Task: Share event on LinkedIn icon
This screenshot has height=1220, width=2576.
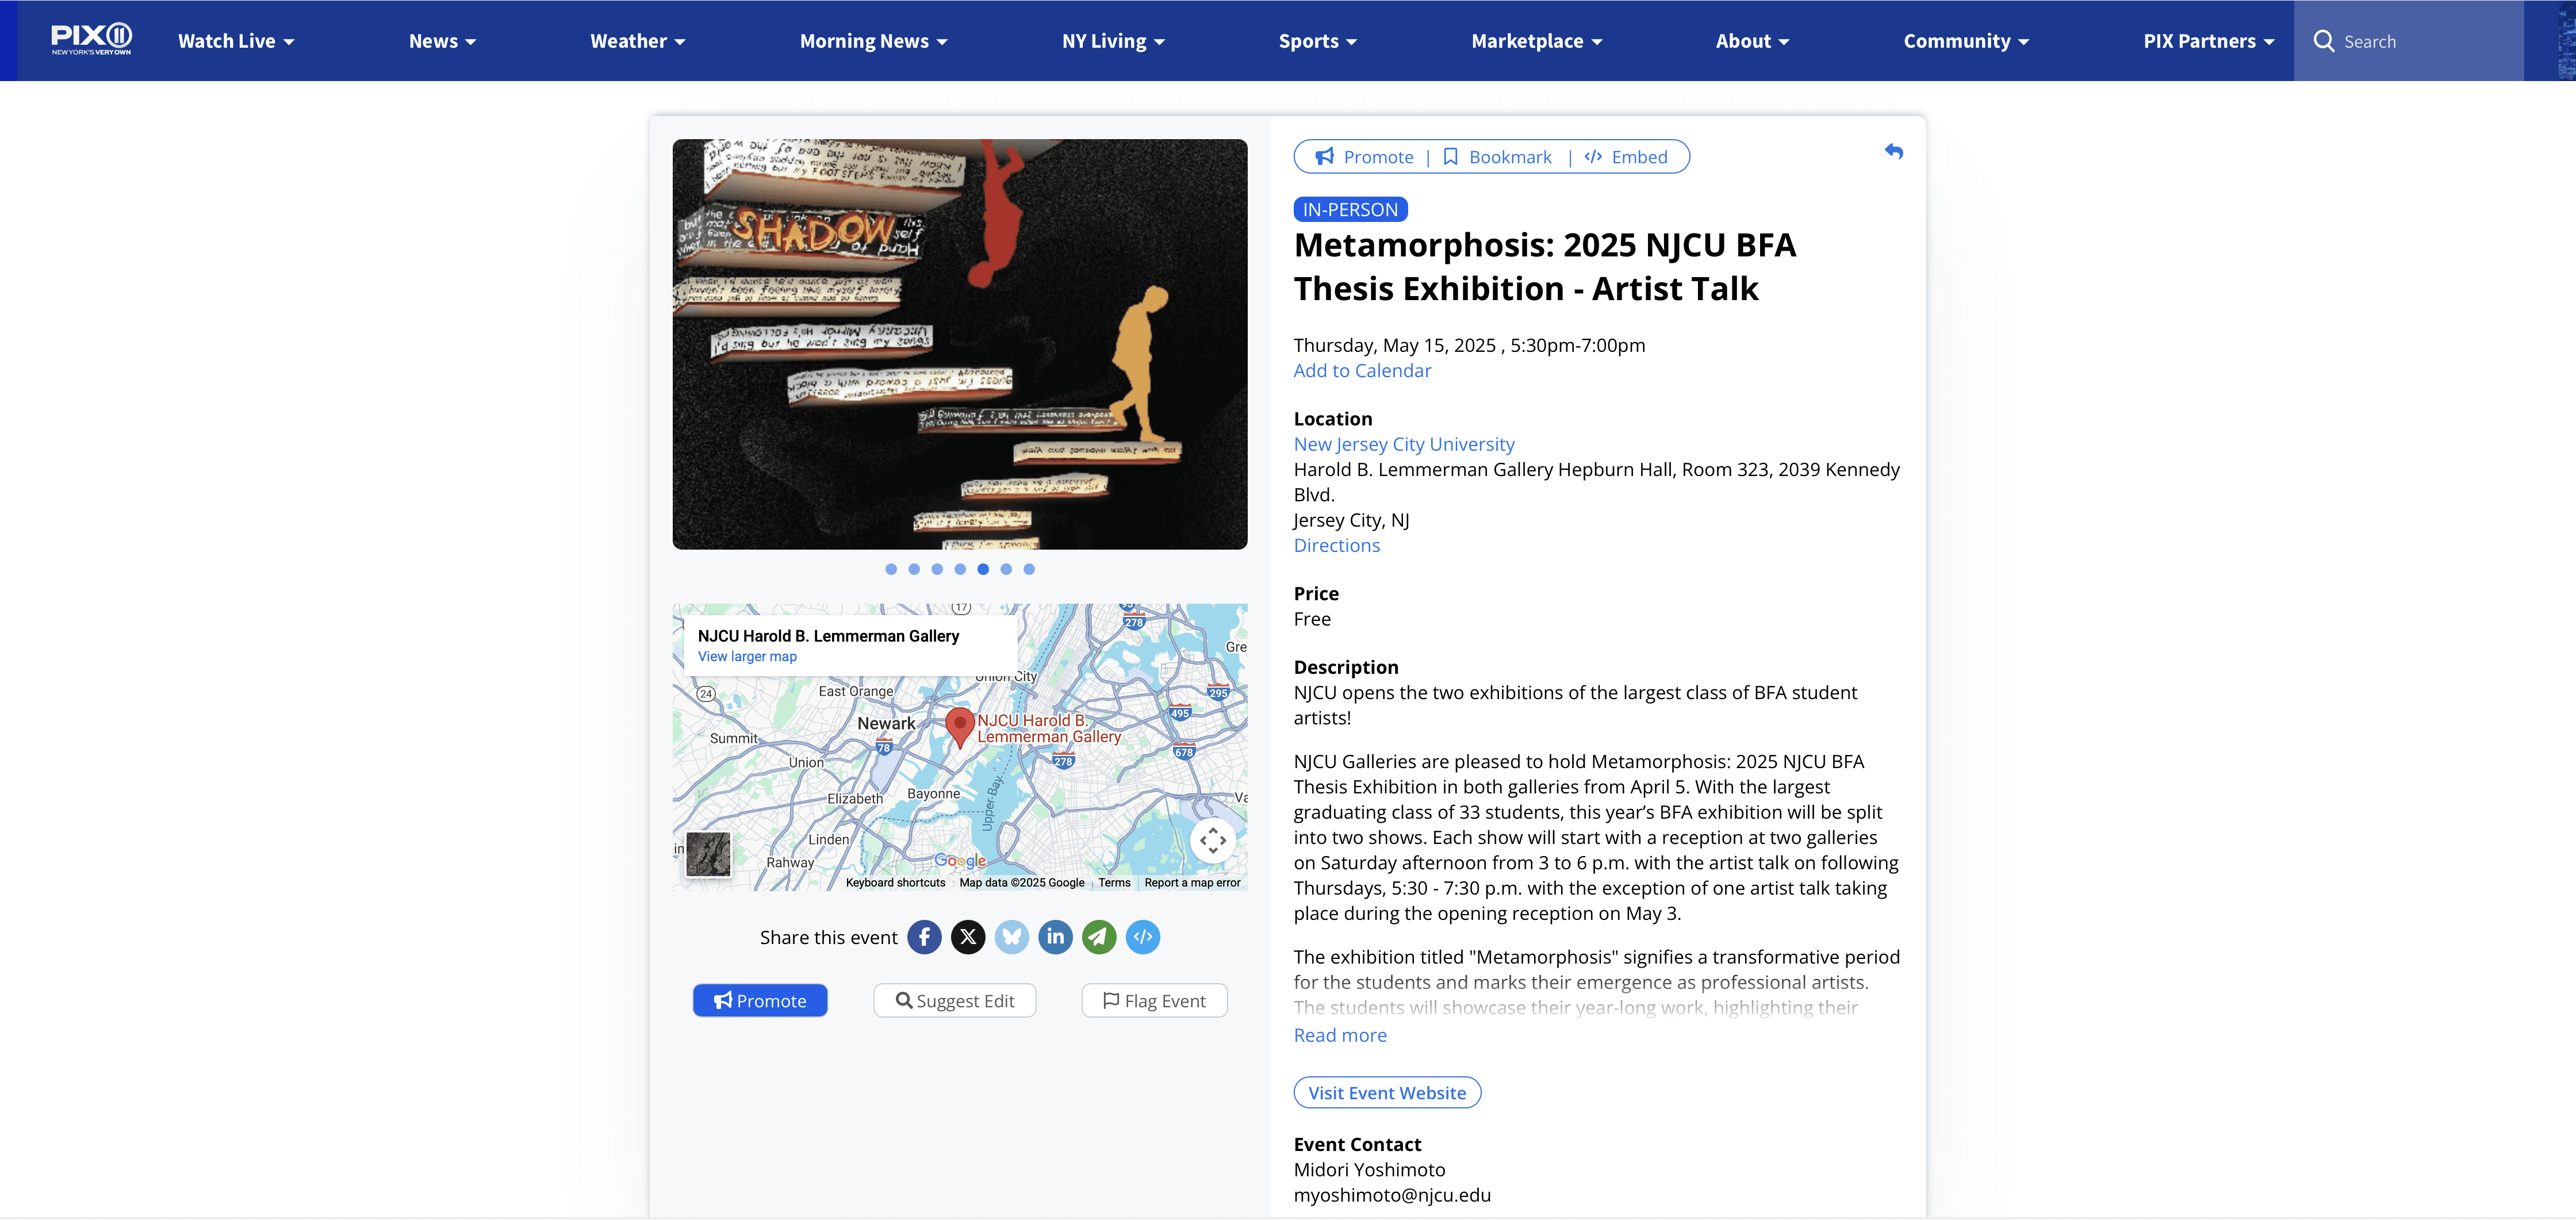Action: tap(1055, 937)
